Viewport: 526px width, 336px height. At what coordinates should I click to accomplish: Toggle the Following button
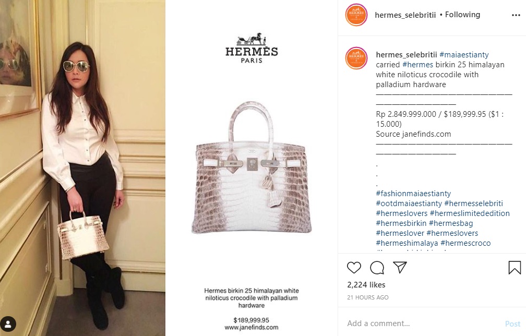click(x=462, y=15)
